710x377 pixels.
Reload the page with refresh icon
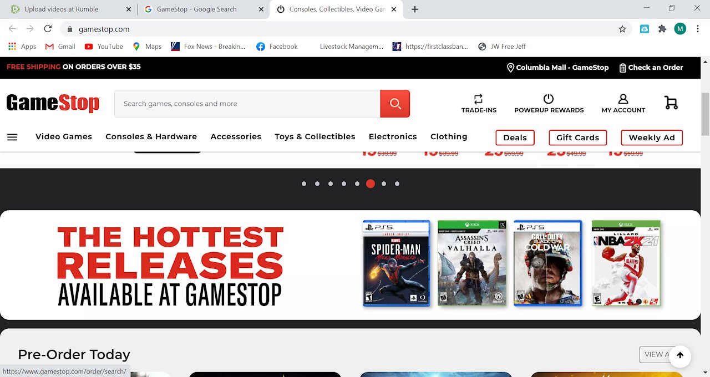point(48,29)
